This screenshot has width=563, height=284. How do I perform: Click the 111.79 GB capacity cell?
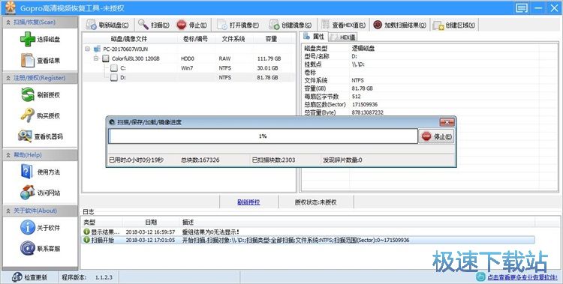tap(269, 58)
